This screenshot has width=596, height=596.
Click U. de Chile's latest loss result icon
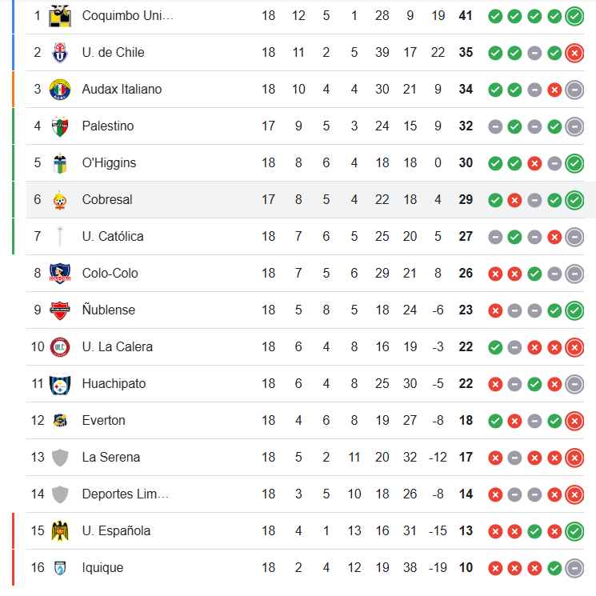coord(574,53)
